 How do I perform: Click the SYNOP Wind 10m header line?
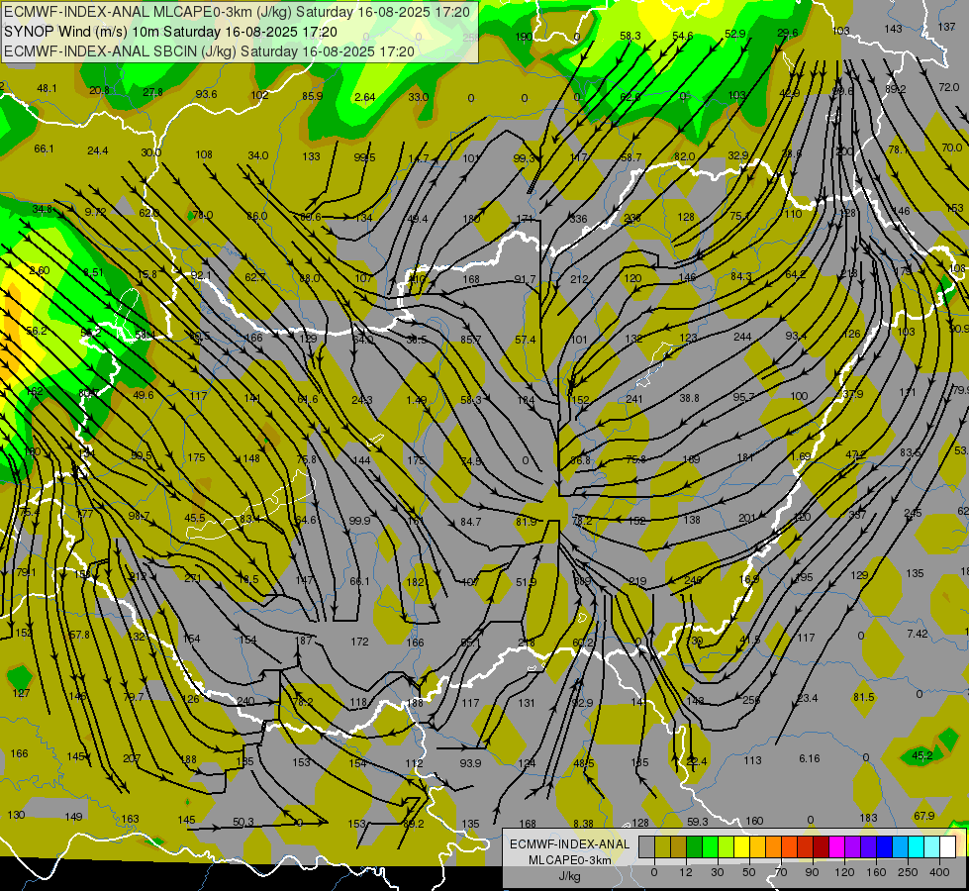[170, 32]
